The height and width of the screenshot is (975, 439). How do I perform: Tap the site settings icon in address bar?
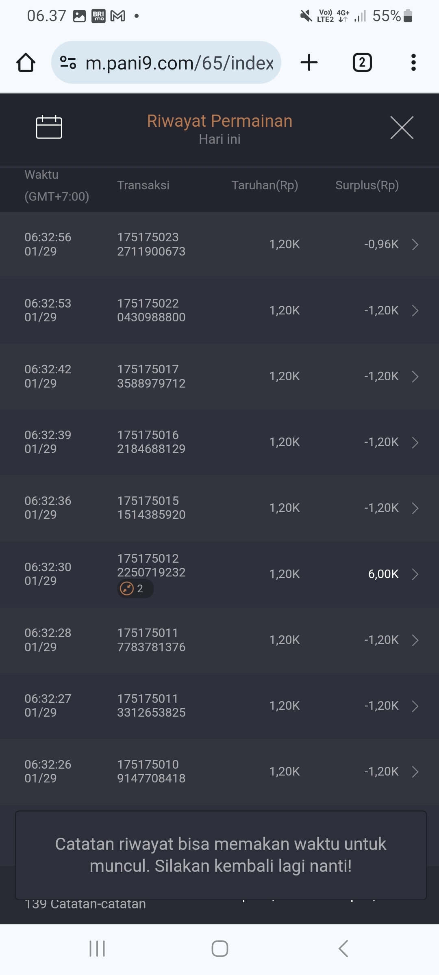pos(68,63)
